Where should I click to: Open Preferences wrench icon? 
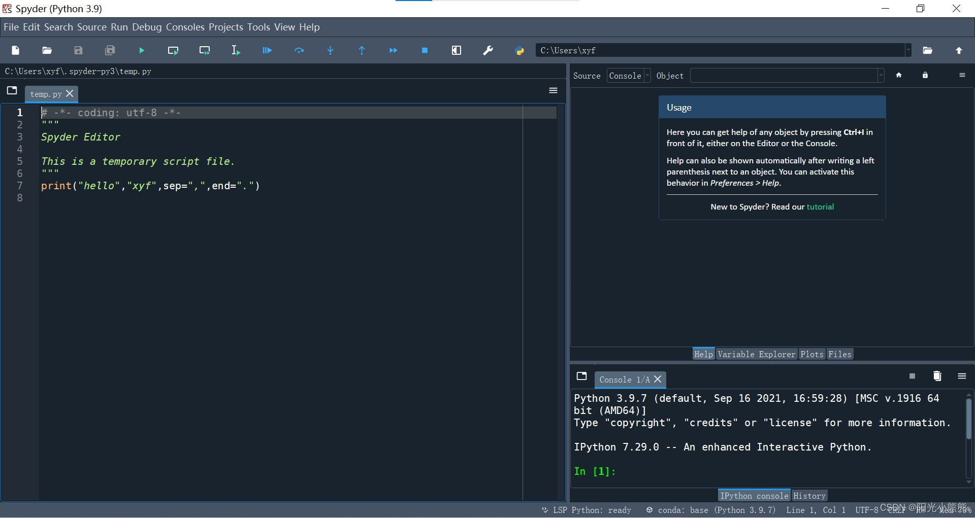(x=488, y=50)
